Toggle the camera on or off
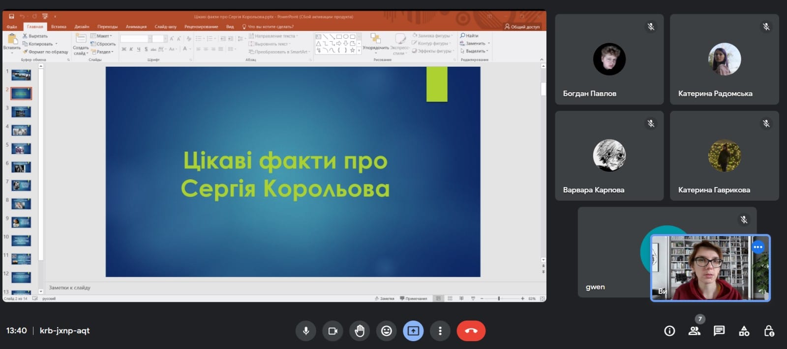 click(333, 331)
